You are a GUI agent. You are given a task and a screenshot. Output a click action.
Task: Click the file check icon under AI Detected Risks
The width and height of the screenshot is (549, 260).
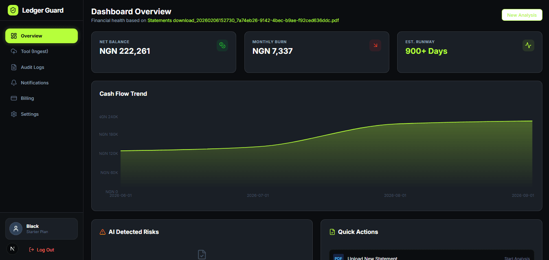pyautogui.click(x=202, y=255)
